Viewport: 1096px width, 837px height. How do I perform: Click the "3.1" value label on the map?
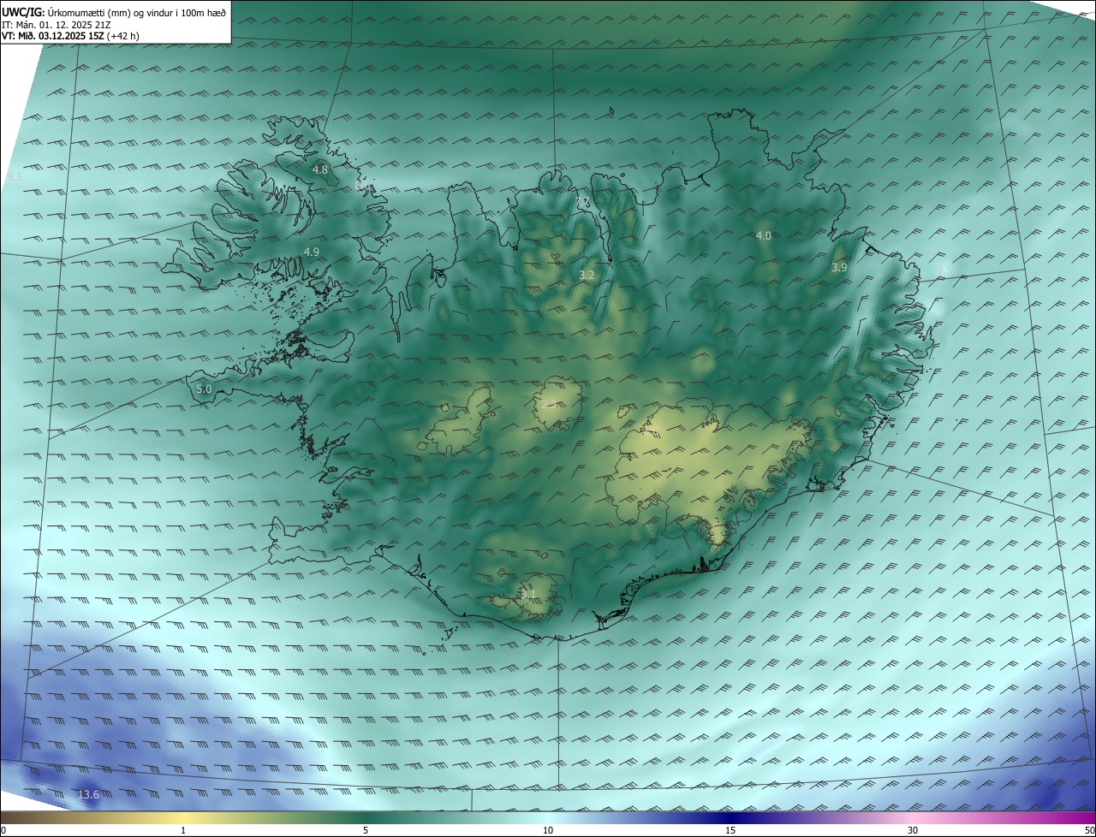click(527, 594)
